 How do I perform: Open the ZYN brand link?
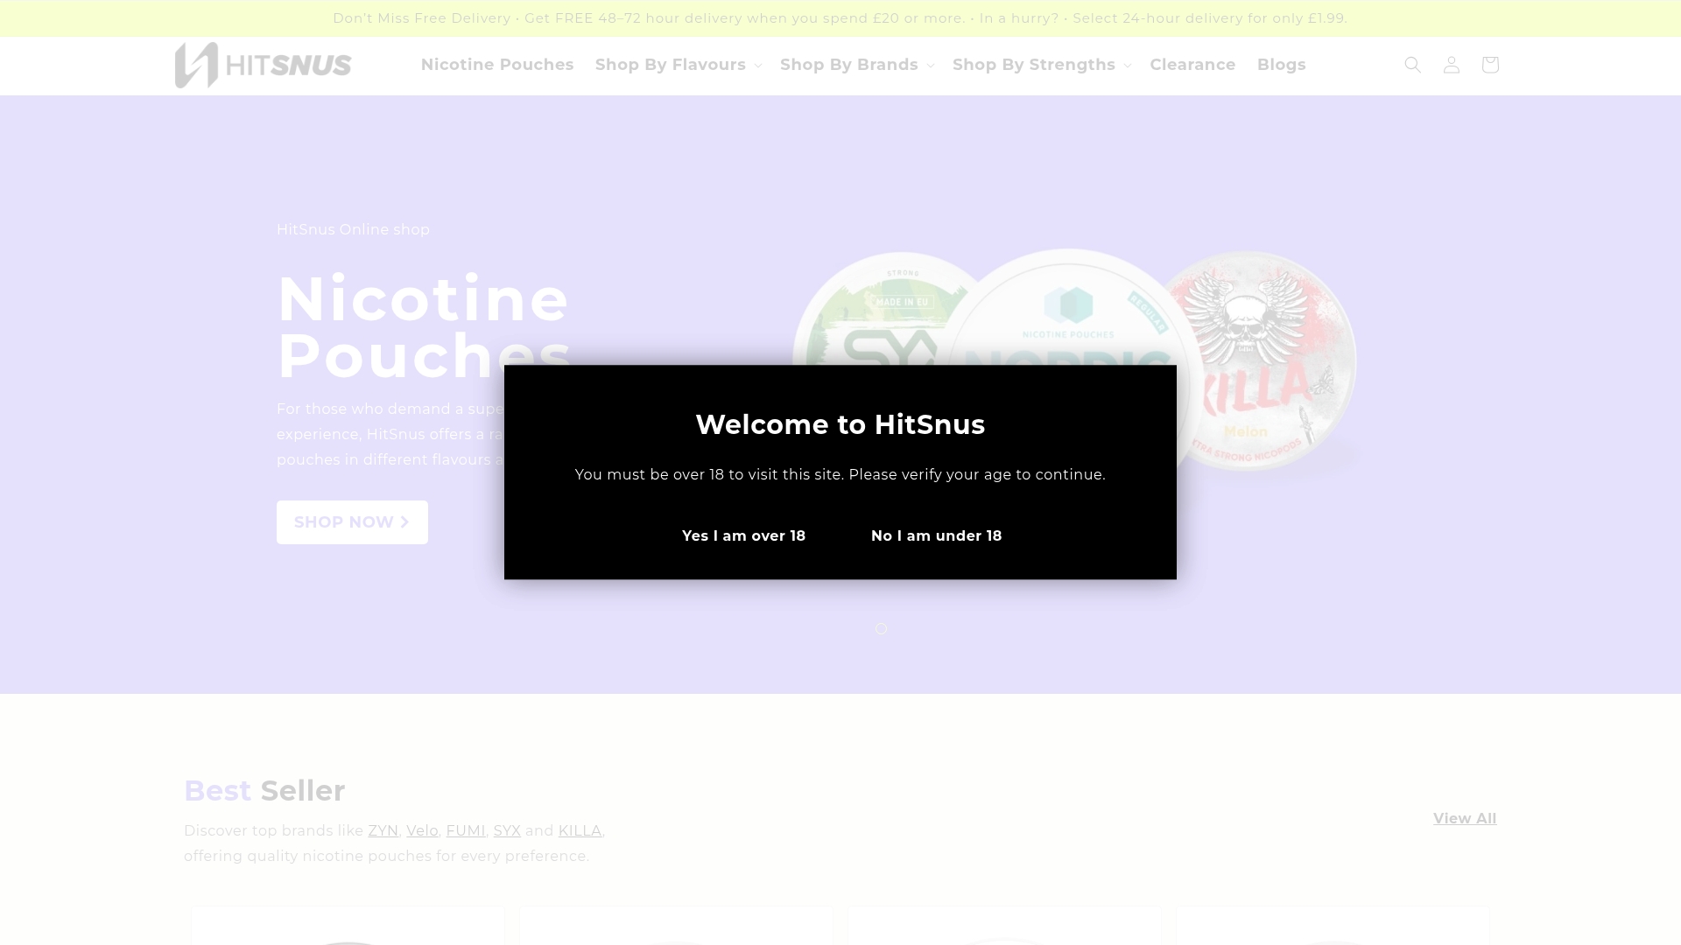pyautogui.click(x=383, y=830)
